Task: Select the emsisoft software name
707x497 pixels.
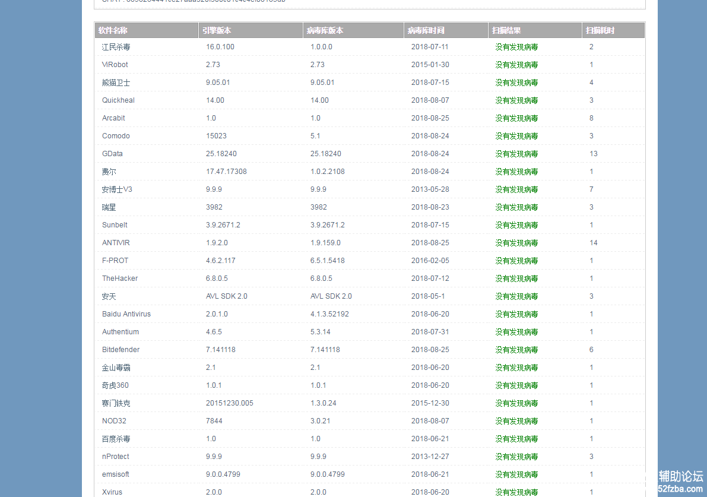Action: 115,474
